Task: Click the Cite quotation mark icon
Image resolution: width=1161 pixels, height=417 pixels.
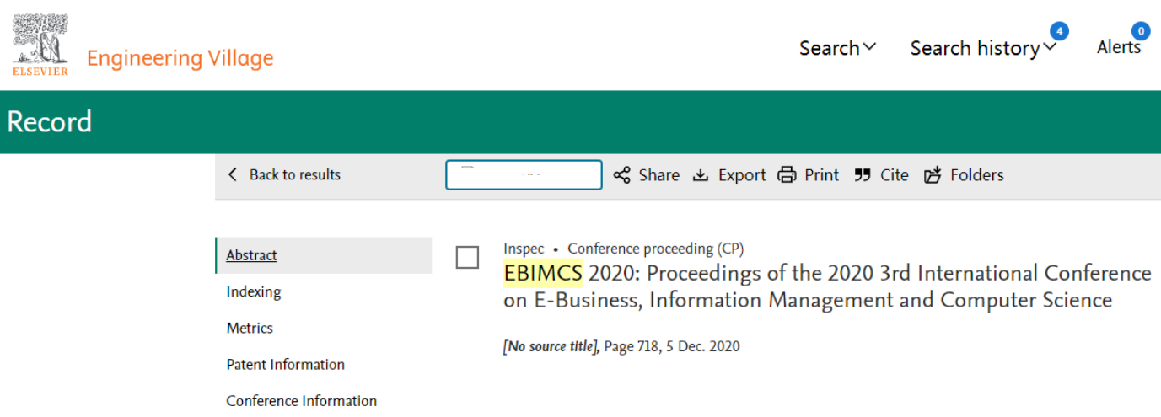Action: pyautogui.click(x=862, y=175)
